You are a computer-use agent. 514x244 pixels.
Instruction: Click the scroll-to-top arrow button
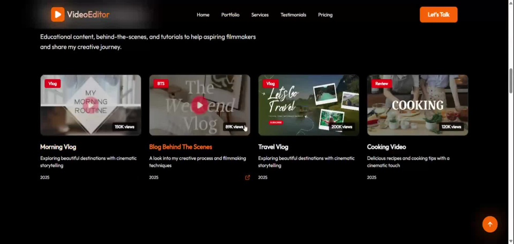(x=490, y=224)
